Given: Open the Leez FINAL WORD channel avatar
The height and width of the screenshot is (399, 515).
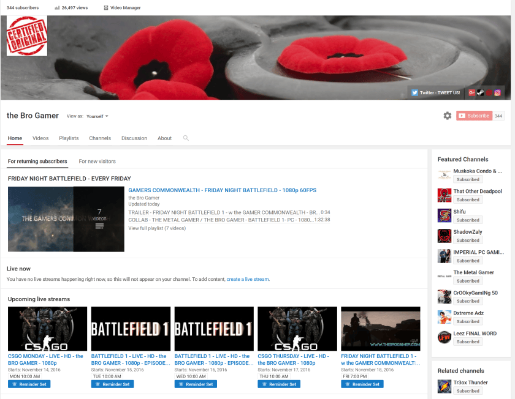Looking at the screenshot, I should click(444, 337).
